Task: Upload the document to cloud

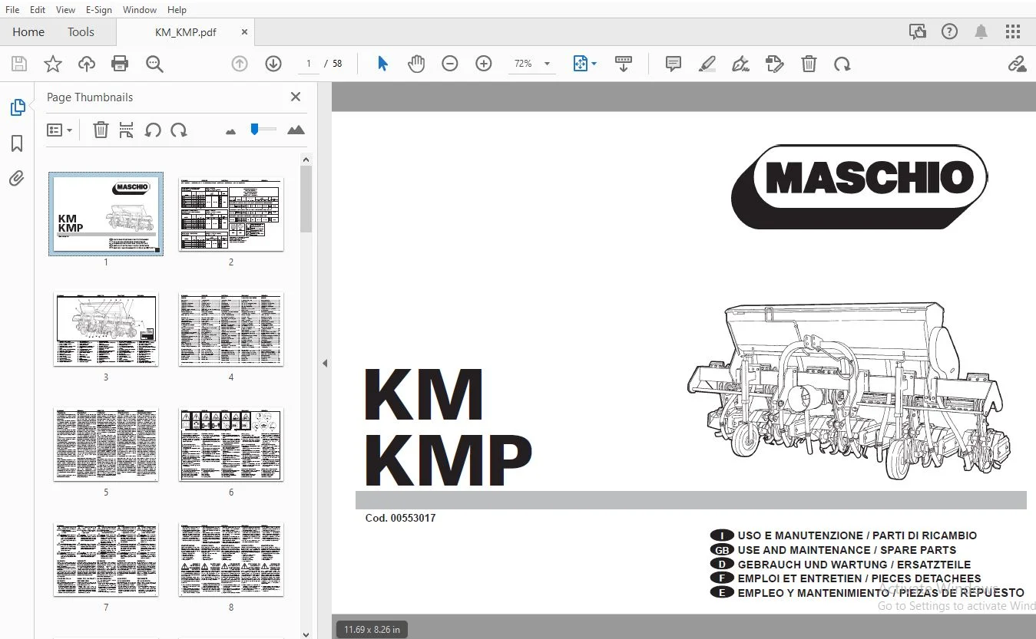Action: pos(87,64)
